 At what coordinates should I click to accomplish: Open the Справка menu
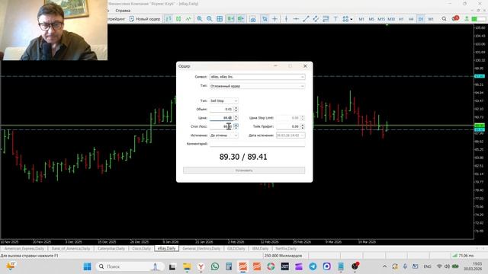(123, 11)
